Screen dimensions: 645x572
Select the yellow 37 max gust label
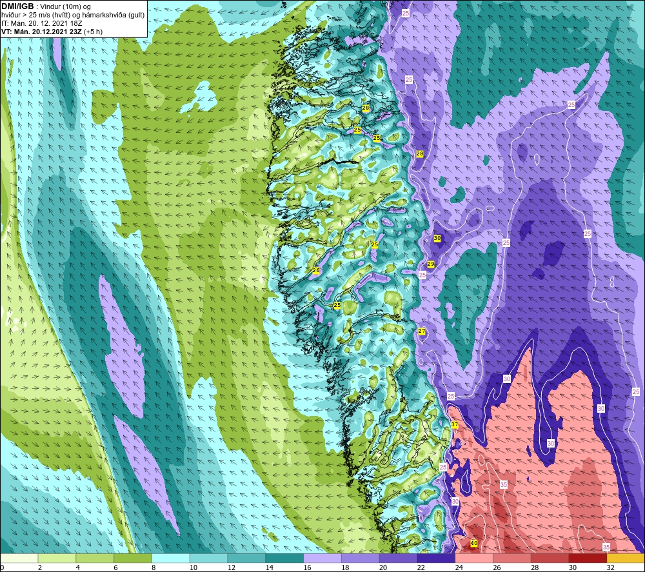coord(455,425)
